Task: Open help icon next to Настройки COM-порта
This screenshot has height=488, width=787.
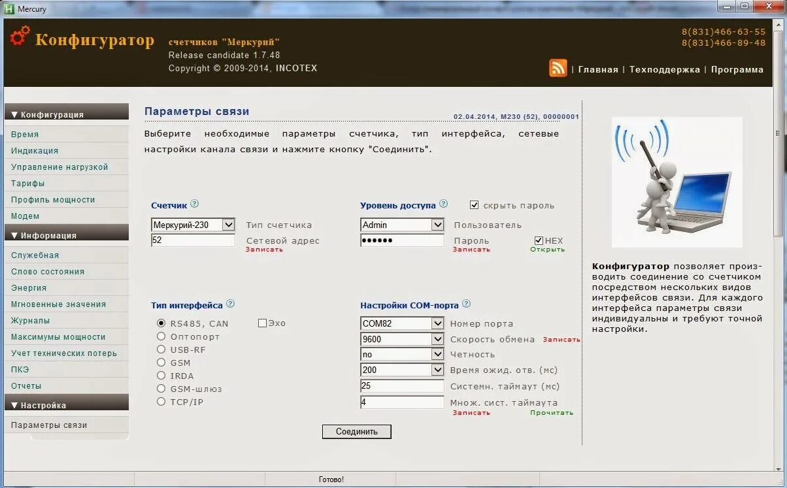Action: click(x=465, y=304)
